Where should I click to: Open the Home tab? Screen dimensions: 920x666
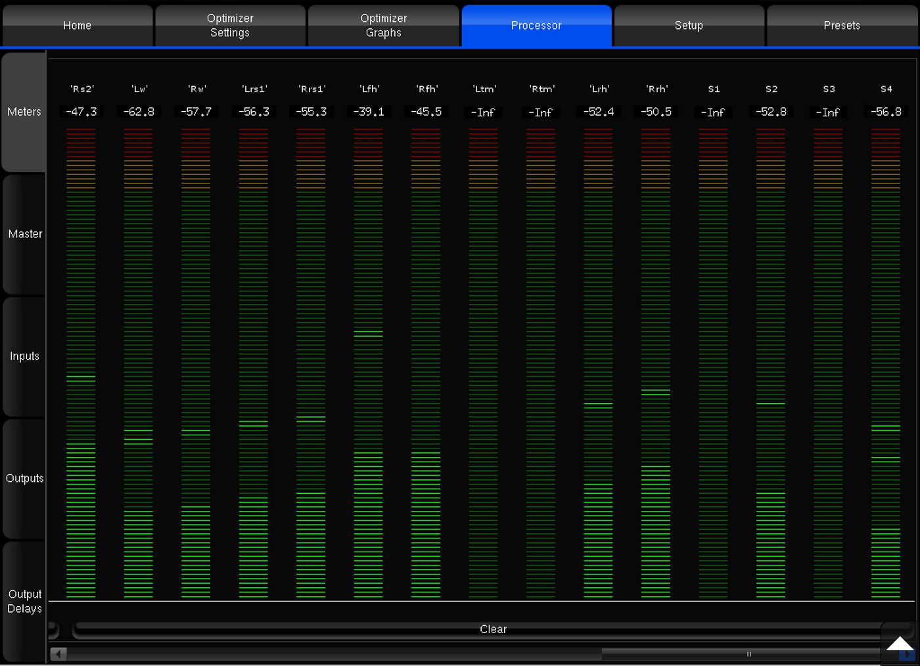coord(77,26)
